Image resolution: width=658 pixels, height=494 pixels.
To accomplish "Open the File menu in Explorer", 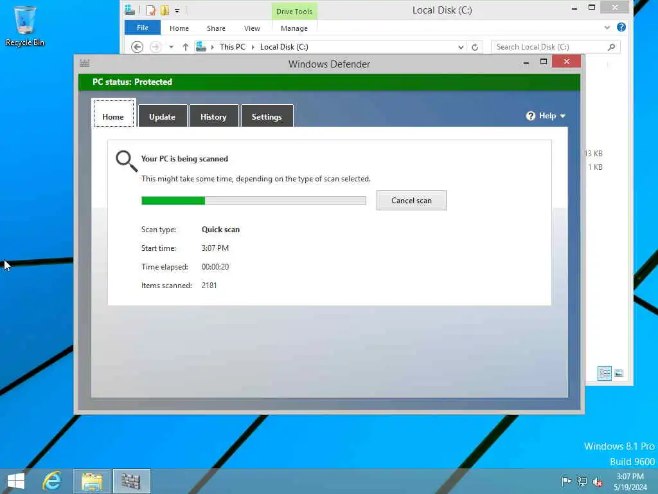I will pyautogui.click(x=143, y=28).
